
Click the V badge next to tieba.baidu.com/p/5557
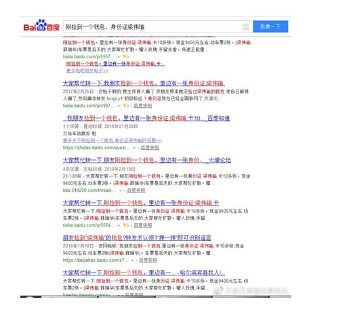(126, 56)
